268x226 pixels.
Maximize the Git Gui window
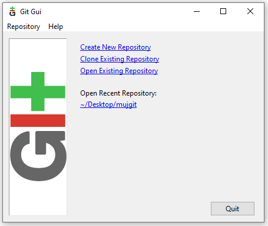pos(223,11)
